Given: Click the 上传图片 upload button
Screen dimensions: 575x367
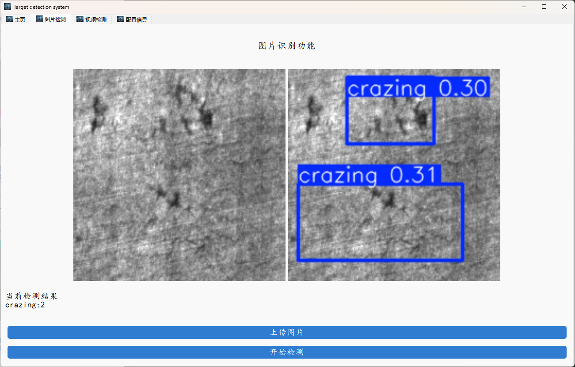Looking at the screenshot, I should click(x=287, y=332).
